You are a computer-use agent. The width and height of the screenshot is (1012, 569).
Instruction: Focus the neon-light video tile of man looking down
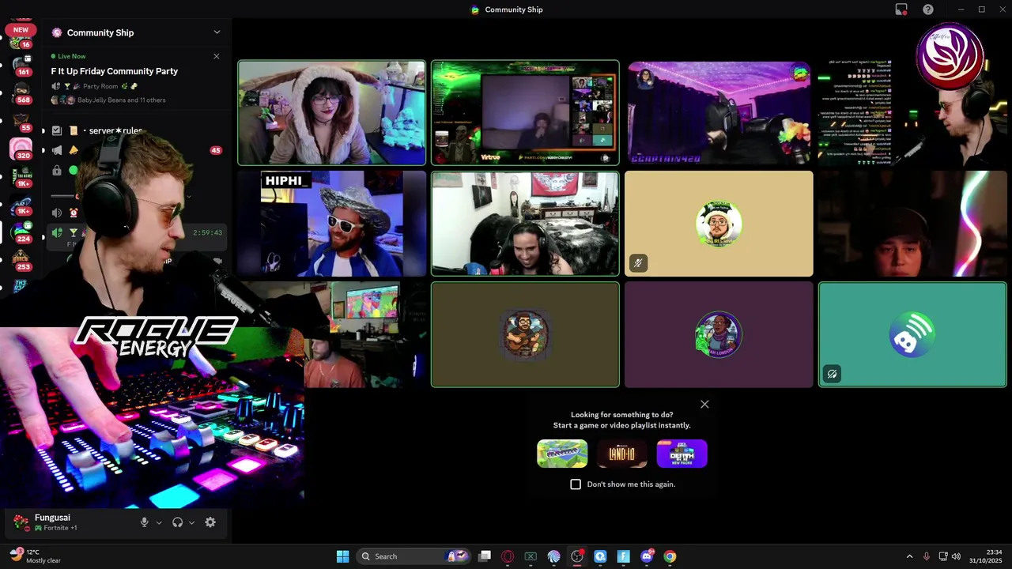(x=912, y=224)
